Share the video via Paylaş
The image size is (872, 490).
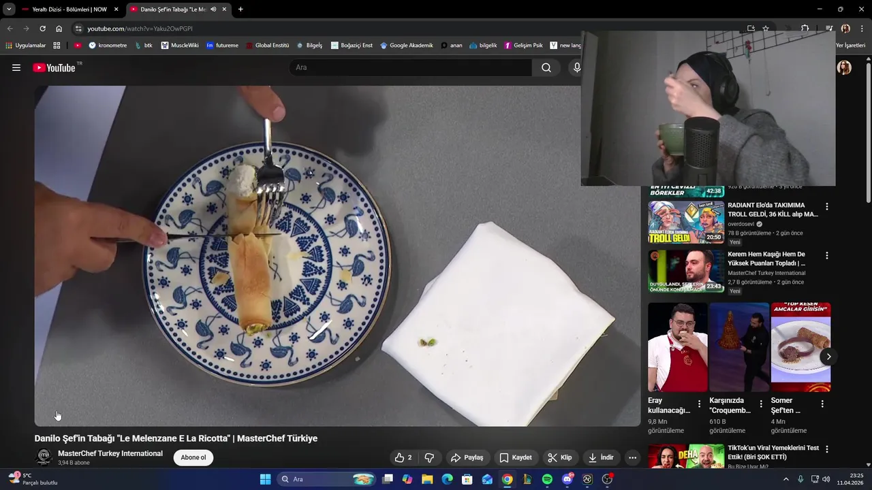pyautogui.click(x=467, y=457)
